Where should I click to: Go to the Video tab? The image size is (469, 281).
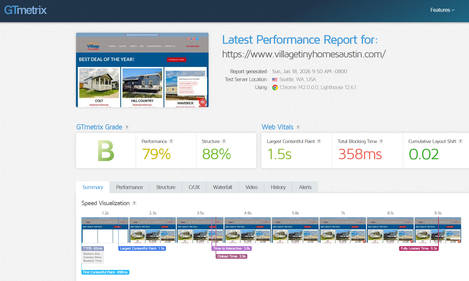click(x=252, y=187)
